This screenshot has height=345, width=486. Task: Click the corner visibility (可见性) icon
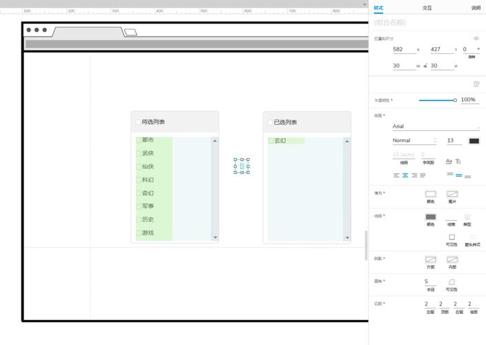(x=452, y=282)
